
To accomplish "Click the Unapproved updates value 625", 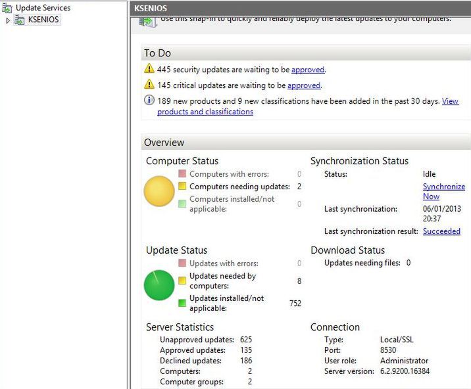I will (x=246, y=340).
